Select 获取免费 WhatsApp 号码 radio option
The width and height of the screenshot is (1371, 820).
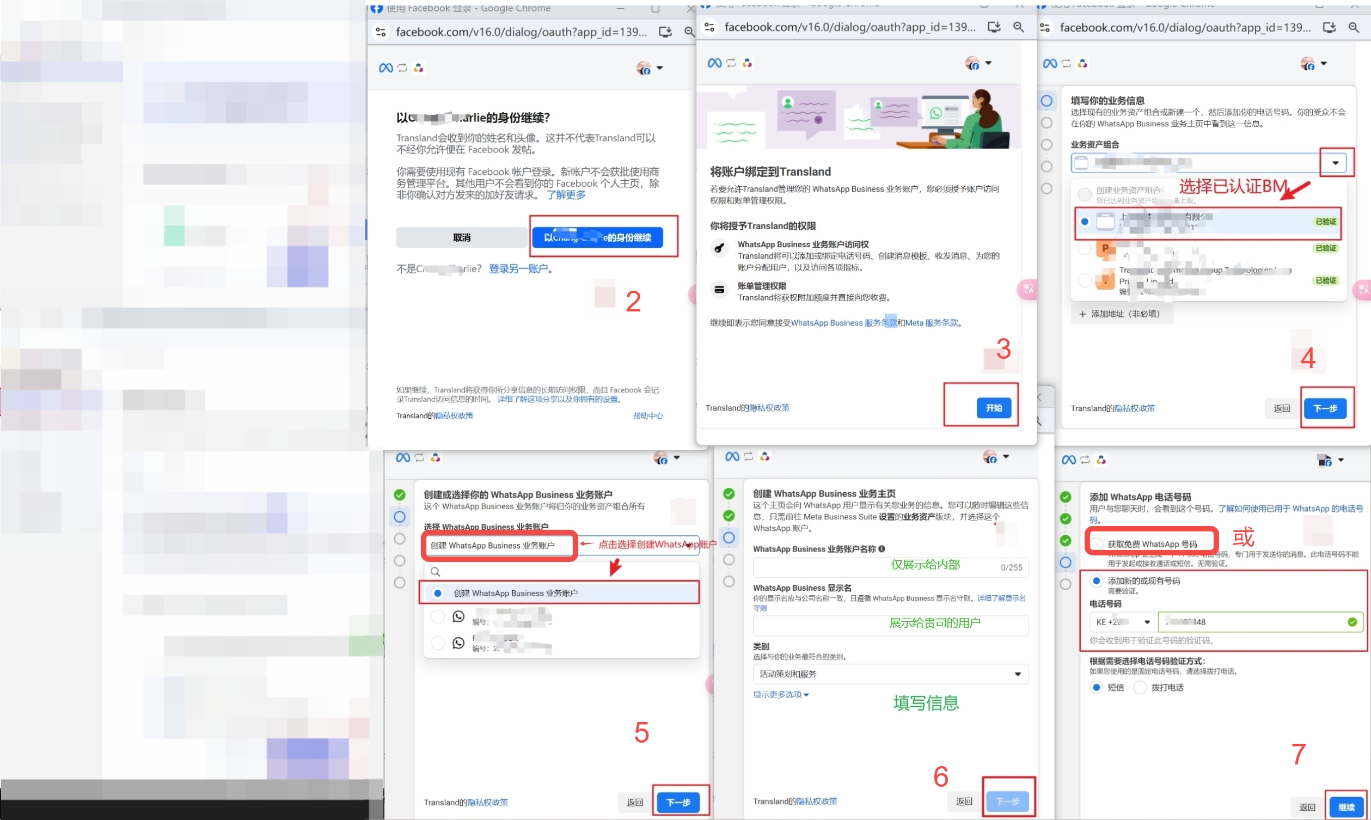[1097, 544]
